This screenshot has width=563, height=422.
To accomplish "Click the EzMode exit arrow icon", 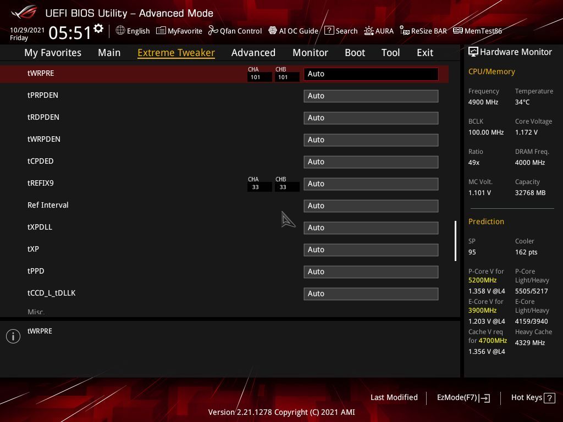I will pos(484,398).
